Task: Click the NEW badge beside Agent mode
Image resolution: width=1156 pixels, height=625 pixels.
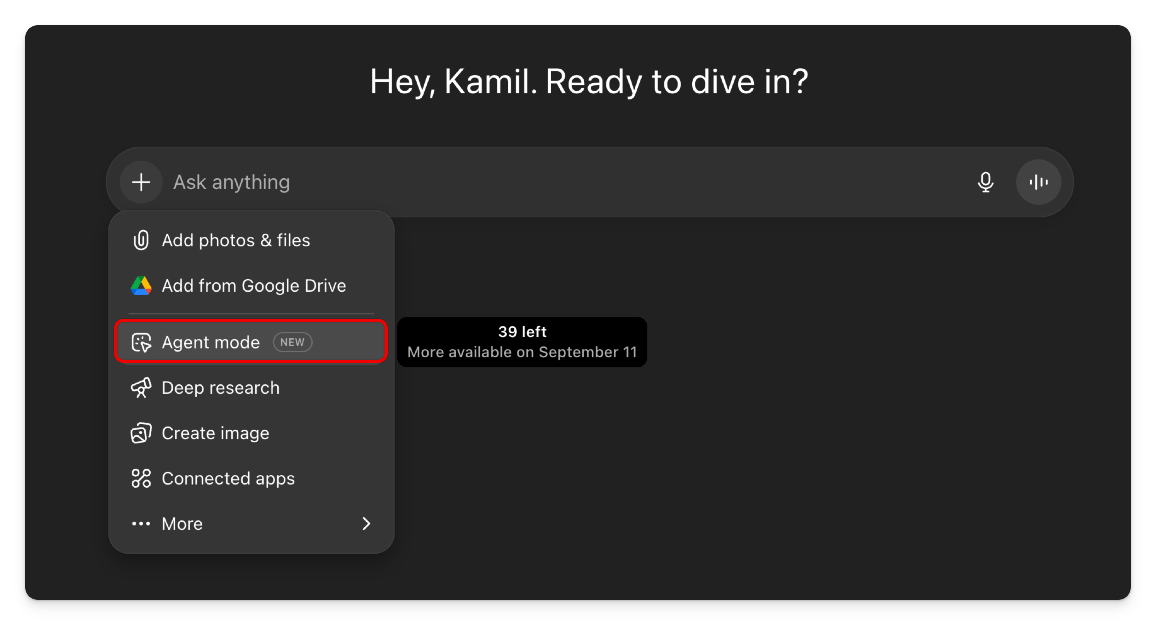Action: click(292, 342)
